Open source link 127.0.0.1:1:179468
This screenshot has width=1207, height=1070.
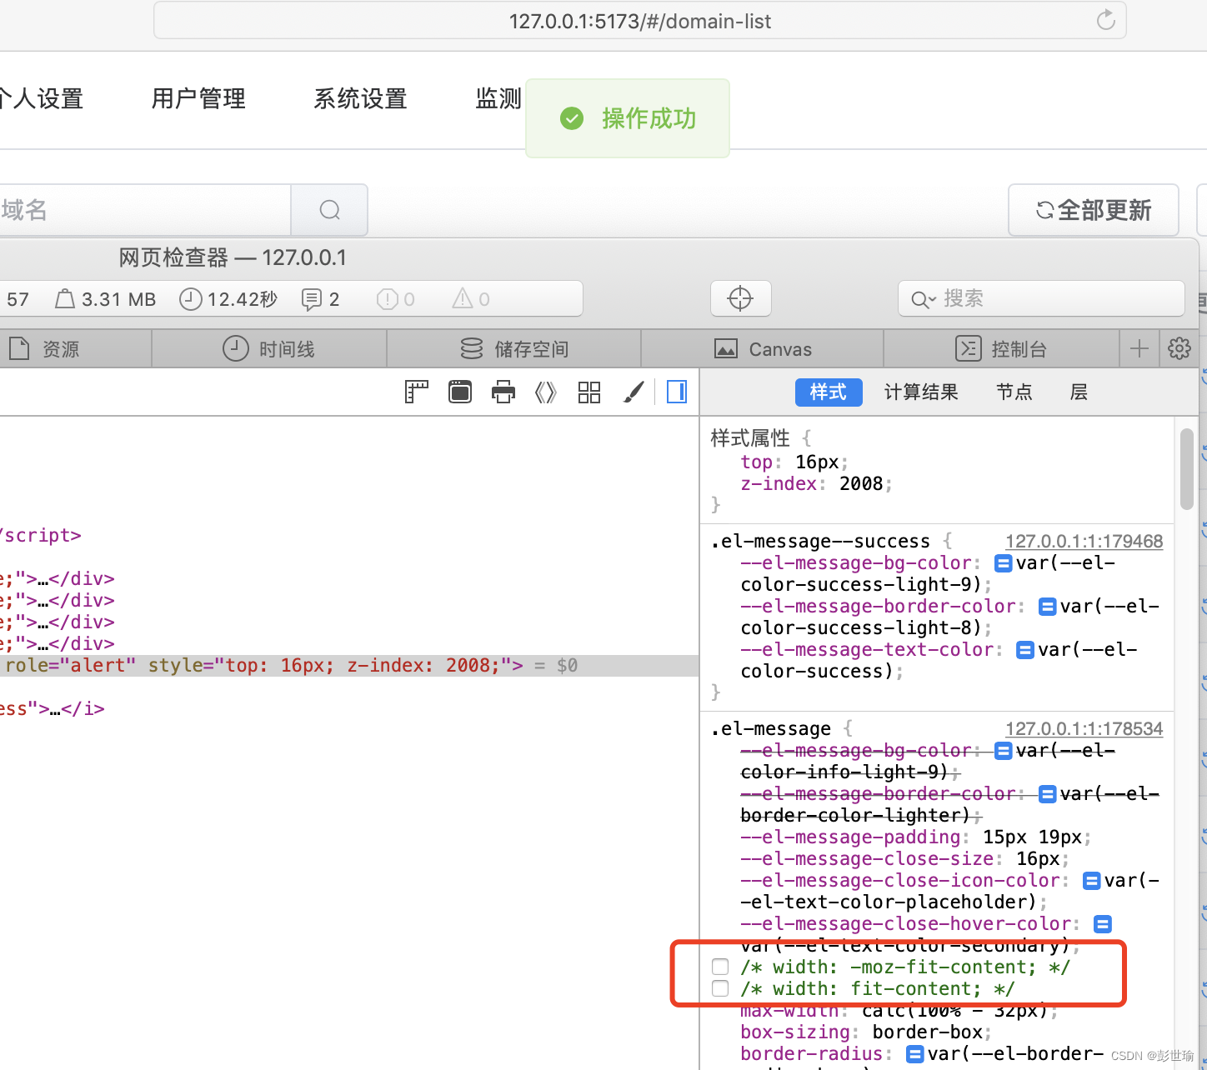(x=1084, y=542)
